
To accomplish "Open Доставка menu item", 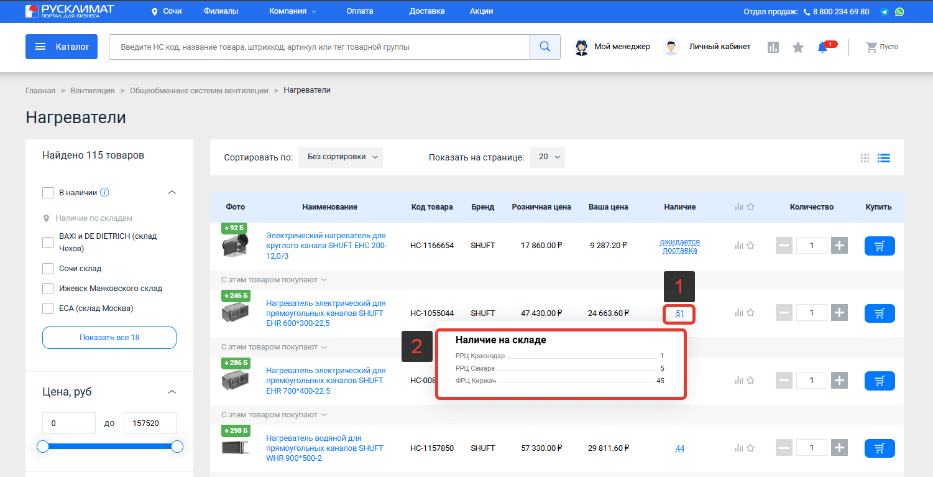I will (x=427, y=11).
